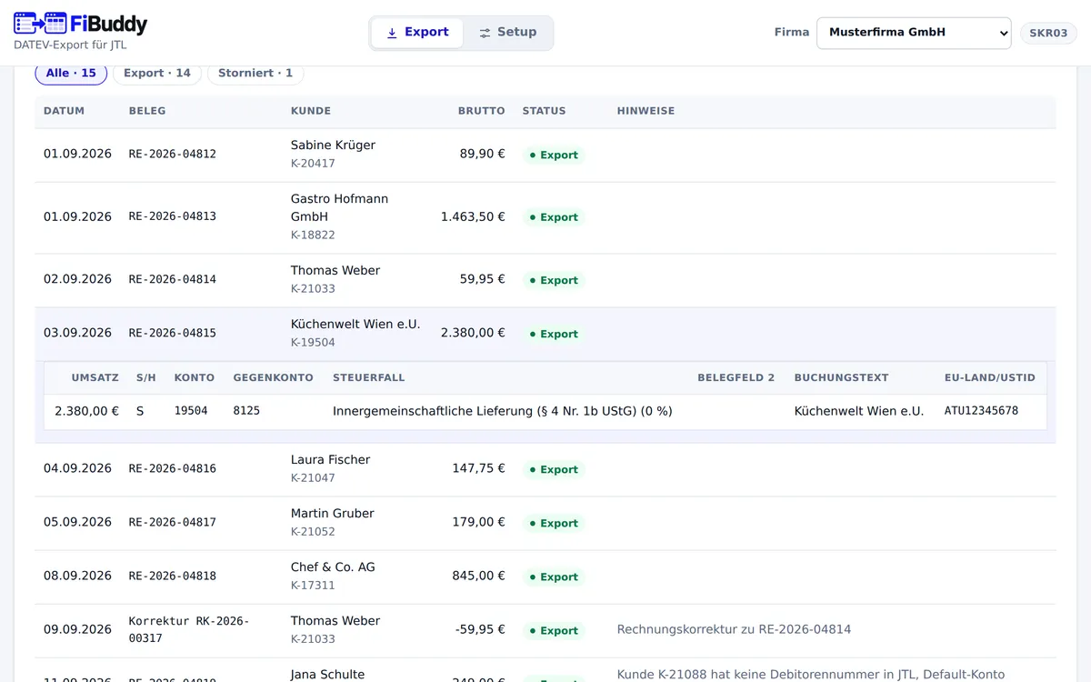Click the BUCHUNGSTEXT detail column header
The height and width of the screenshot is (682, 1091).
click(x=841, y=377)
